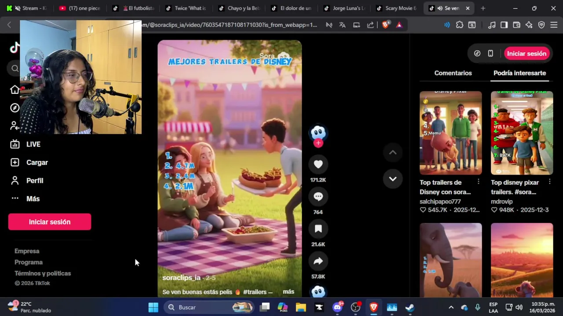Open the sunset hills video thumbnail
Screen dimensions: 563x316
(522, 260)
